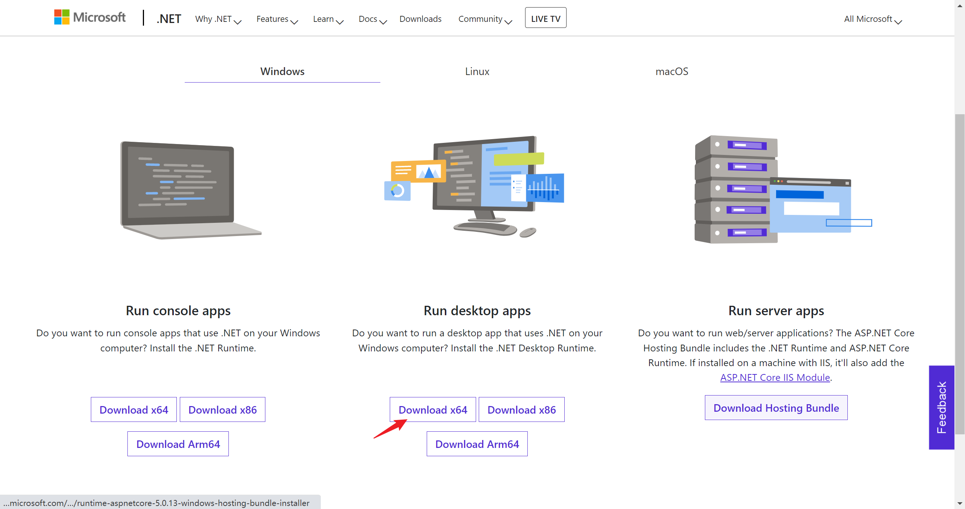This screenshot has width=965, height=509.
Task: Click the server rack illustration
Action: (x=776, y=189)
